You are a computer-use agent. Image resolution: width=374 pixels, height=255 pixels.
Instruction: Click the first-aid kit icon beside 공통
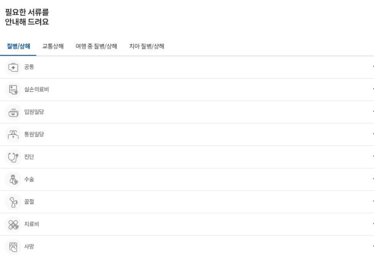[13, 67]
